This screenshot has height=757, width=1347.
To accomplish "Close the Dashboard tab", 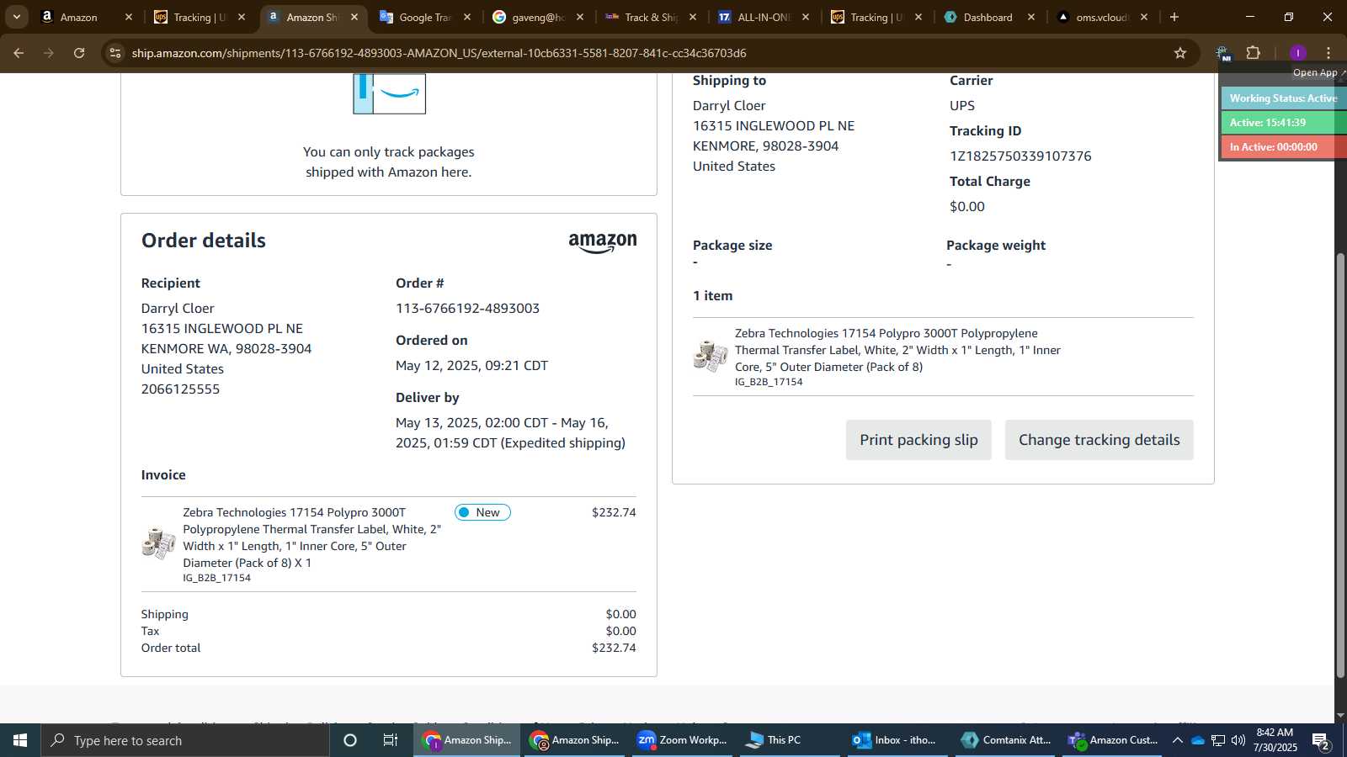I will pyautogui.click(x=1031, y=17).
